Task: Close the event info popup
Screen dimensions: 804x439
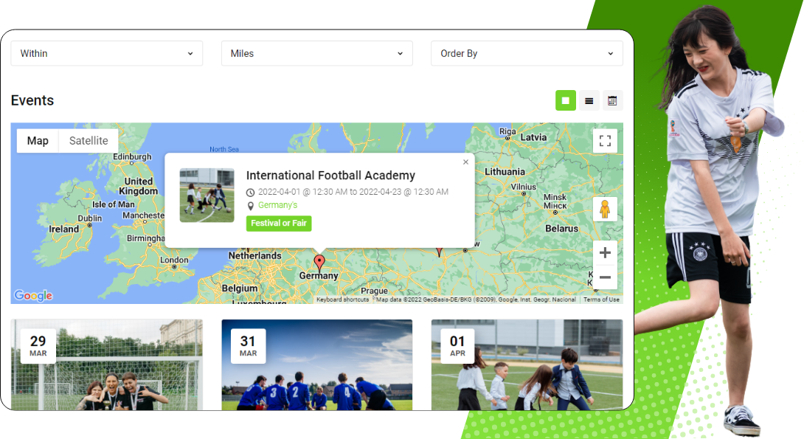Action: [x=465, y=162]
